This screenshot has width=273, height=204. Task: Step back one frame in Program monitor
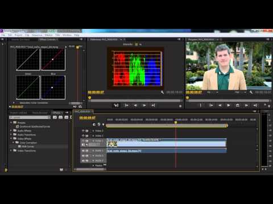220,105
